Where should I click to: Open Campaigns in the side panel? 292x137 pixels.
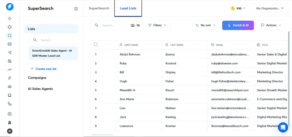37,77
